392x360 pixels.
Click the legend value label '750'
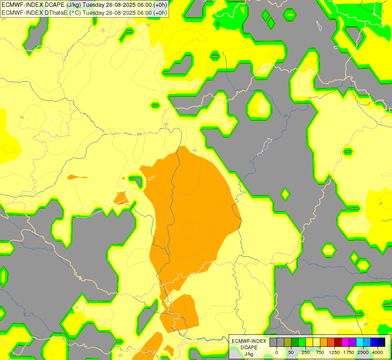tap(320, 352)
